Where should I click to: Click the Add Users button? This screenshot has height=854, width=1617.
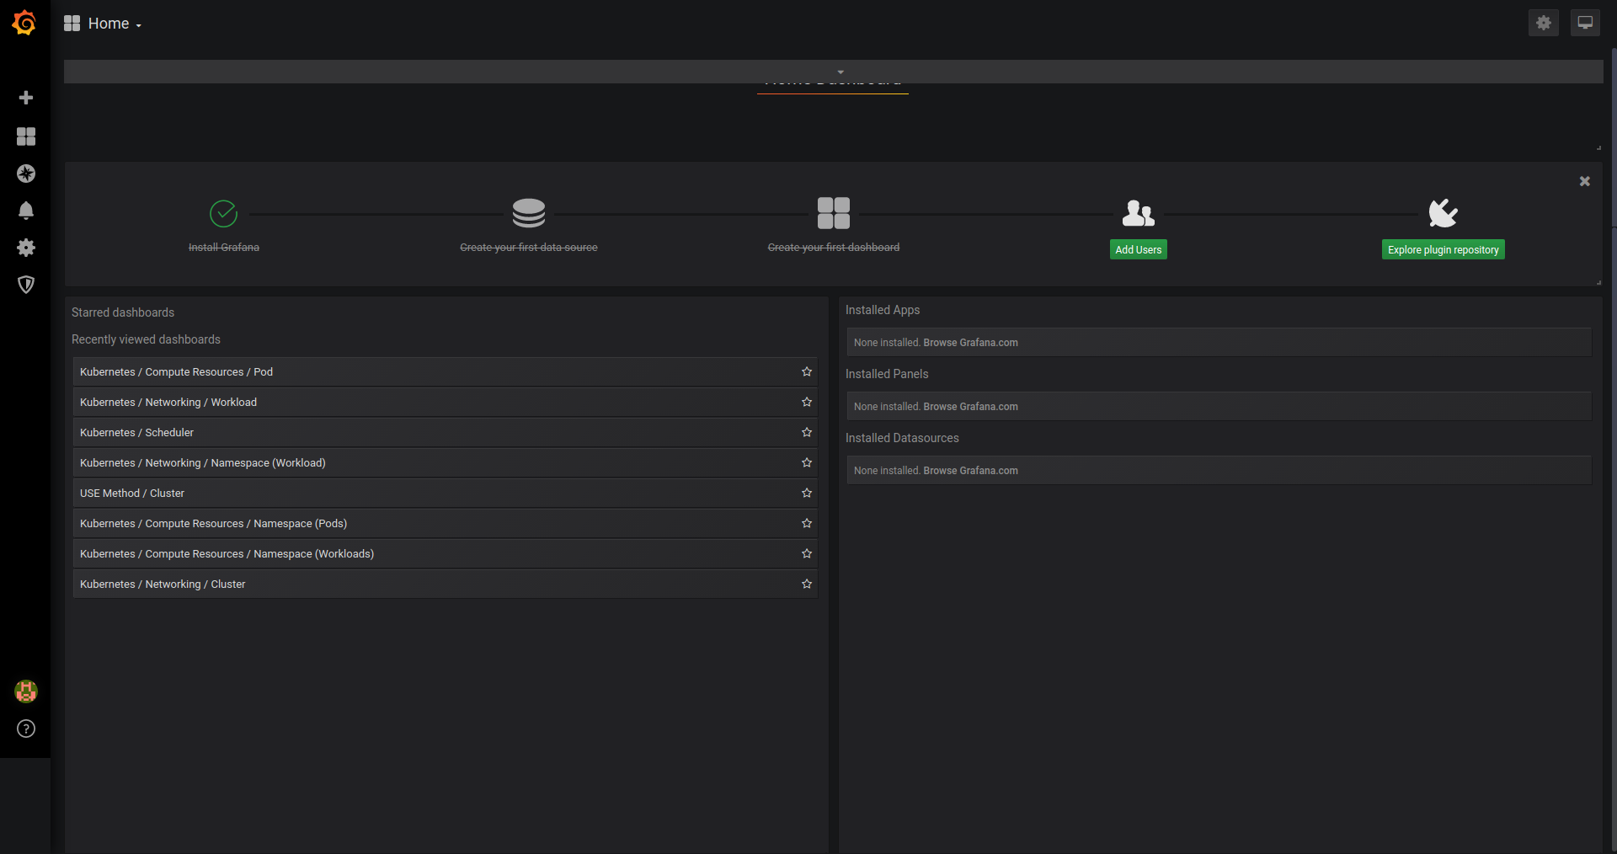[1139, 249]
